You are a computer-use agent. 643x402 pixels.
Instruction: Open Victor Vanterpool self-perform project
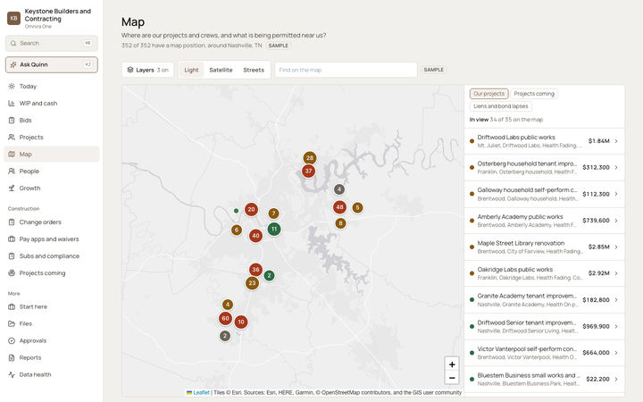pos(544,353)
